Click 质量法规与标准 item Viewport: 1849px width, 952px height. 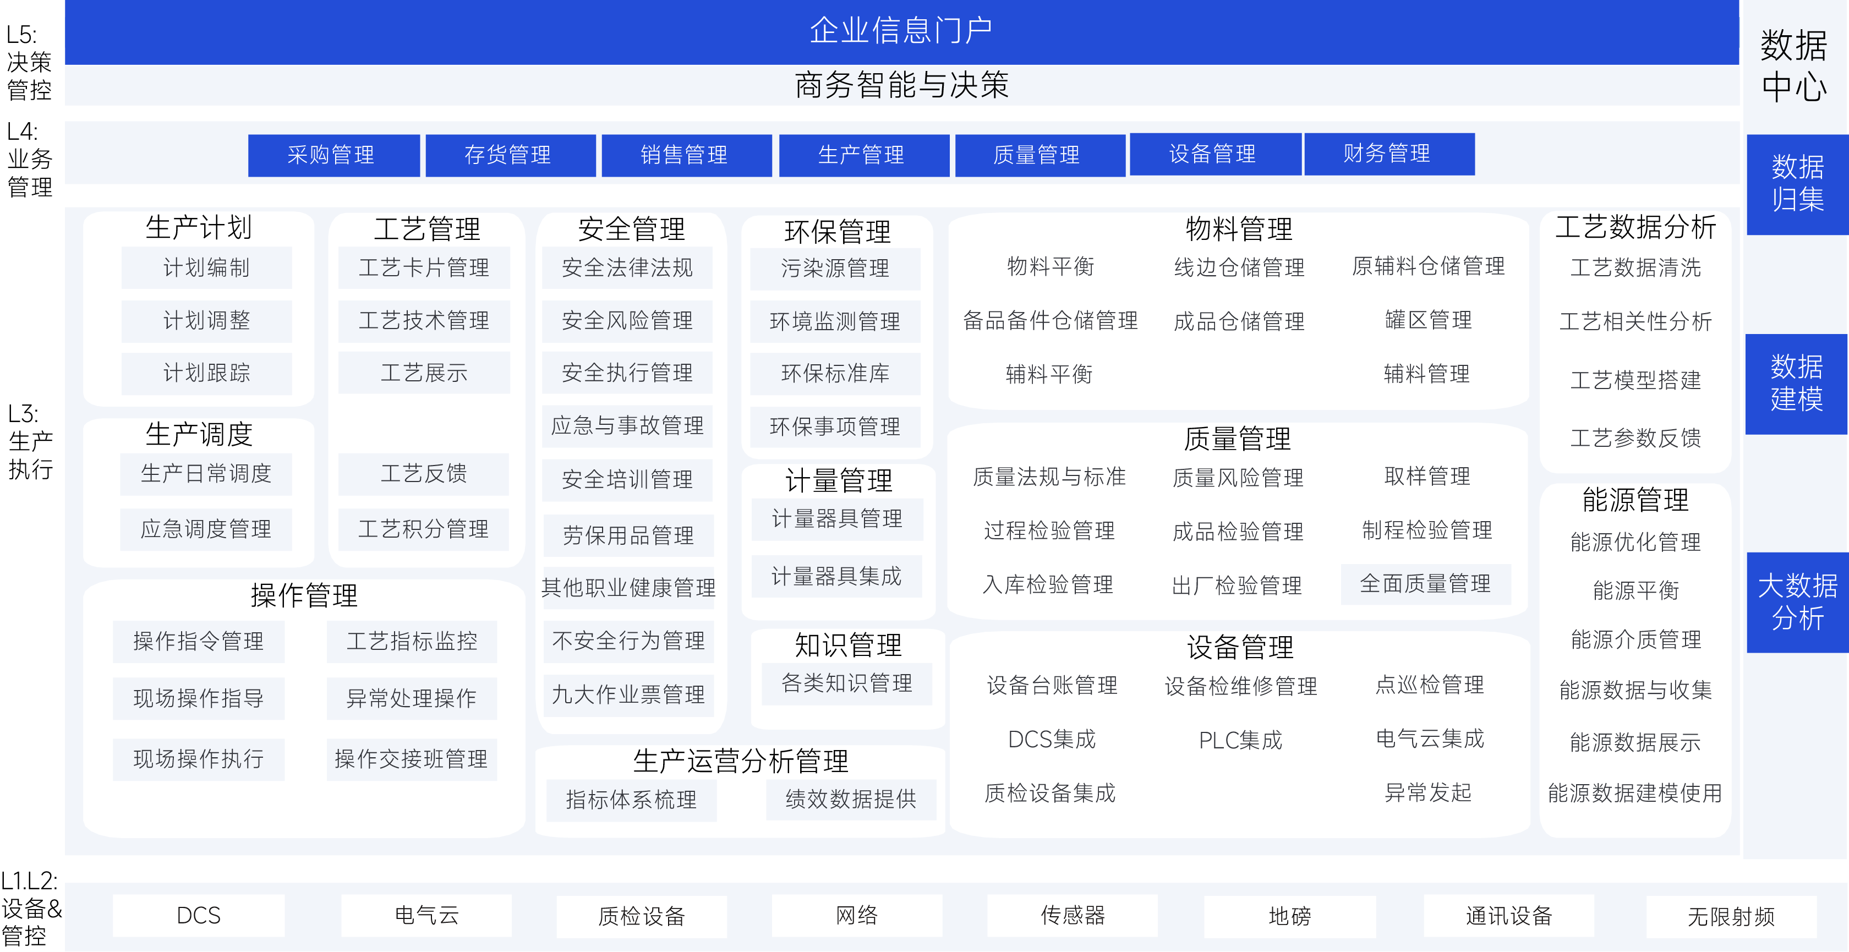1049,478
